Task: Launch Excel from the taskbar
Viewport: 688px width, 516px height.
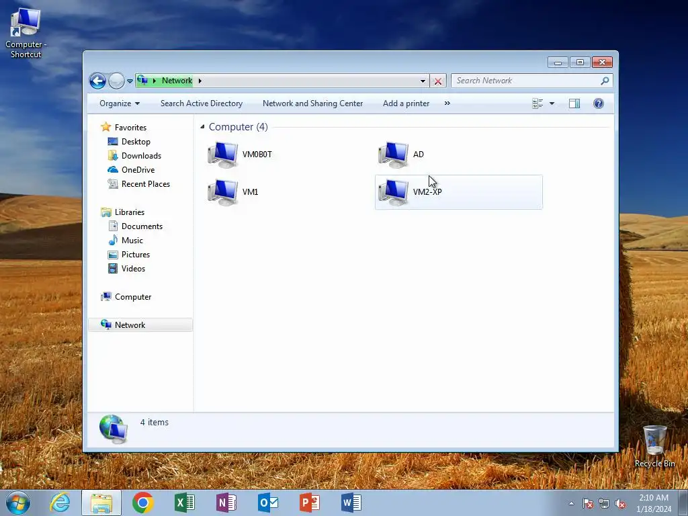Action: click(x=184, y=503)
